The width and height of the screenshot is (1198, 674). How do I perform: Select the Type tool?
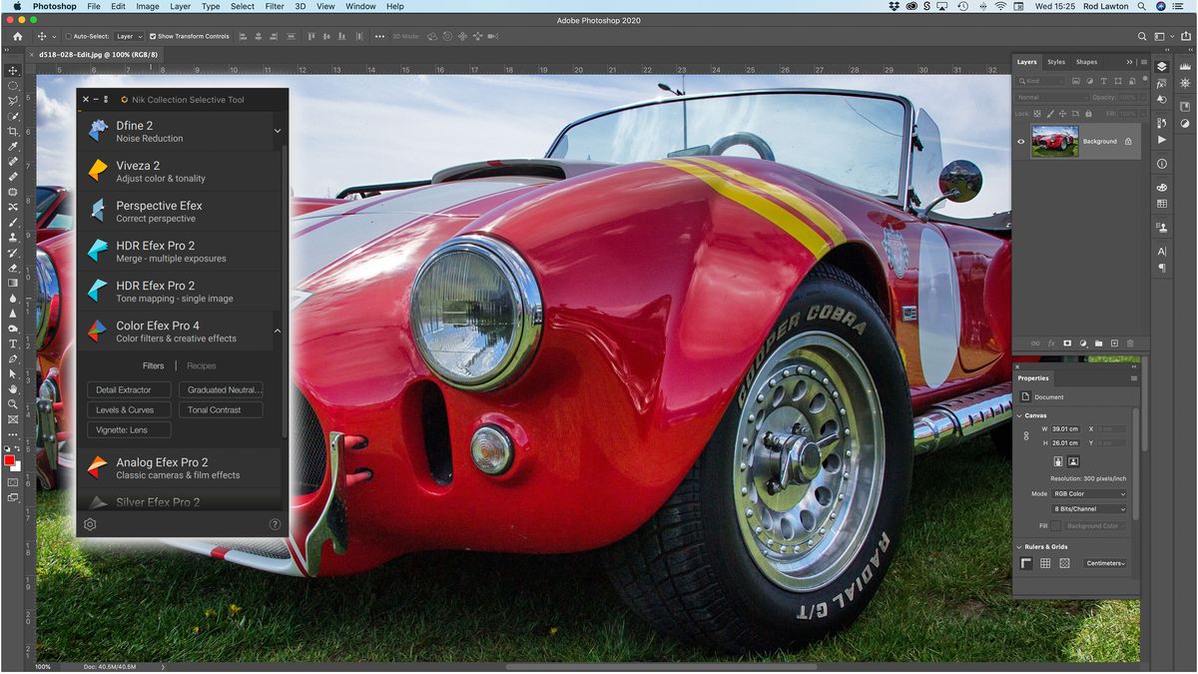[x=13, y=342]
